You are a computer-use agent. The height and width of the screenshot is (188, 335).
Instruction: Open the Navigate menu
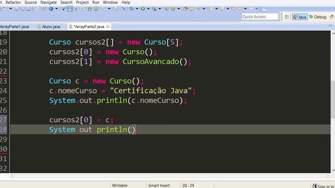point(49,2)
